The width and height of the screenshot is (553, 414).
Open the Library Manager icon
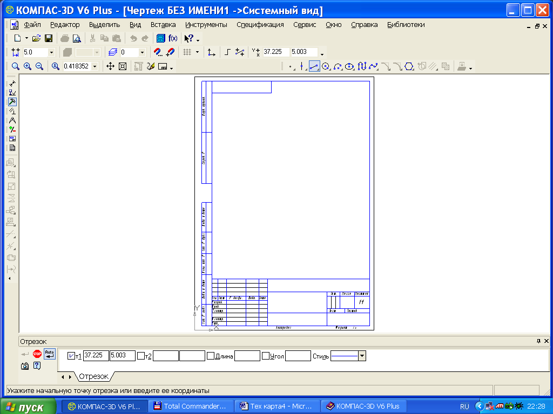[160, 38]
